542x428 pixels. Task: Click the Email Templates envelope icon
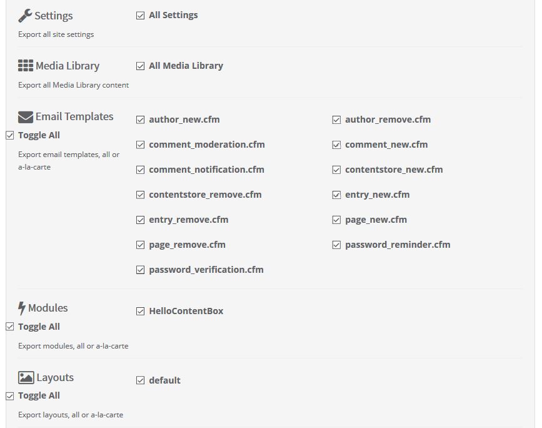point(26,117)
